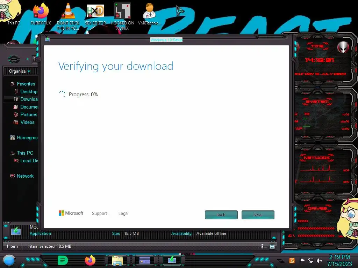
Task: Click the Support link in setup
Action: pos(100,213)
